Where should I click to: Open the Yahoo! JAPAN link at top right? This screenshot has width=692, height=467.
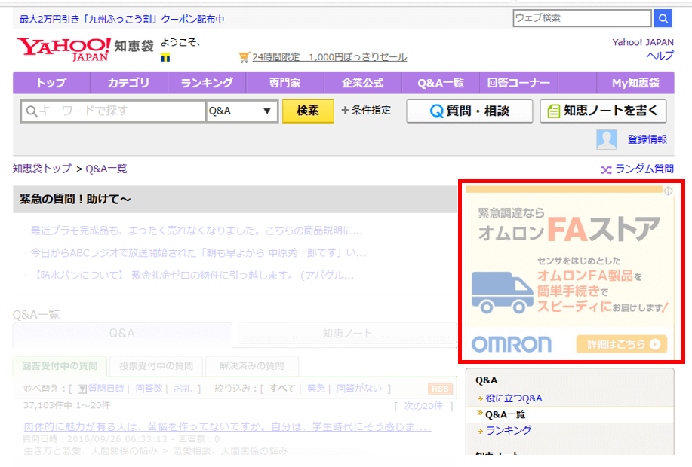click(x=643, y=42)
